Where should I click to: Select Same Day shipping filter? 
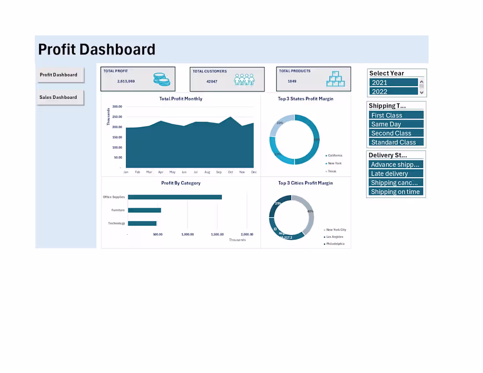396,124
